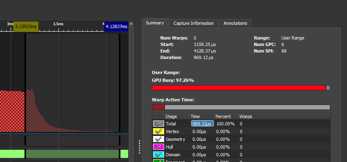This screenshot has width=347, height=162.
Task: Click the Warps column header
Action: (x=284, y=116)
